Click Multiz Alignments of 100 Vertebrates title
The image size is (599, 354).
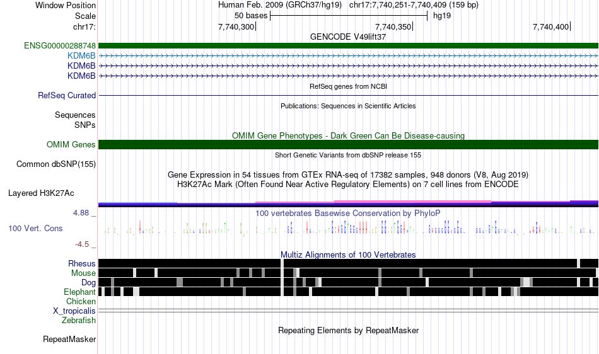tap(348, 254)
